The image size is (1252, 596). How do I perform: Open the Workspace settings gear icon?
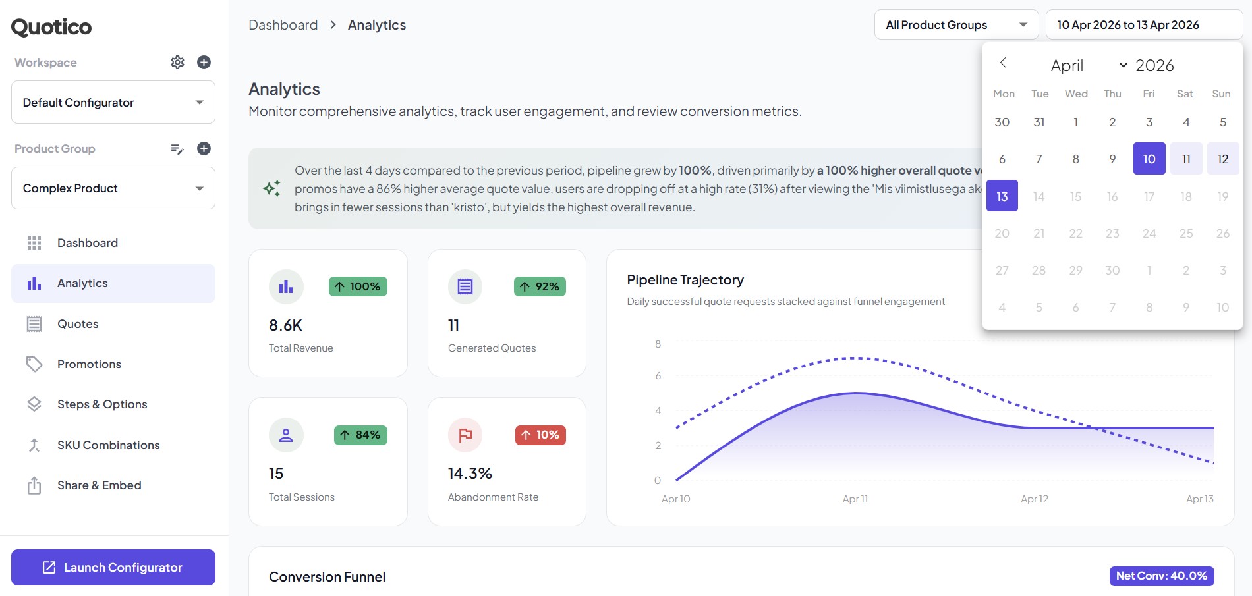click(177, 62)
